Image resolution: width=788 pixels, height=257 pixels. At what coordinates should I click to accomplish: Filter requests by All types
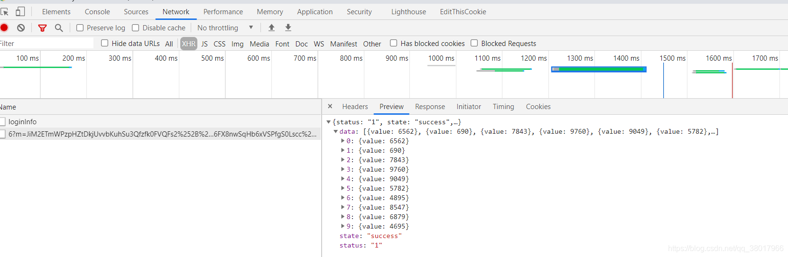169,44
